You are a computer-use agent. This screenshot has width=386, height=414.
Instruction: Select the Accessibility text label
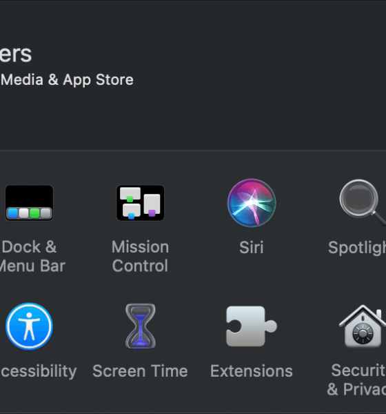point(39,371)
